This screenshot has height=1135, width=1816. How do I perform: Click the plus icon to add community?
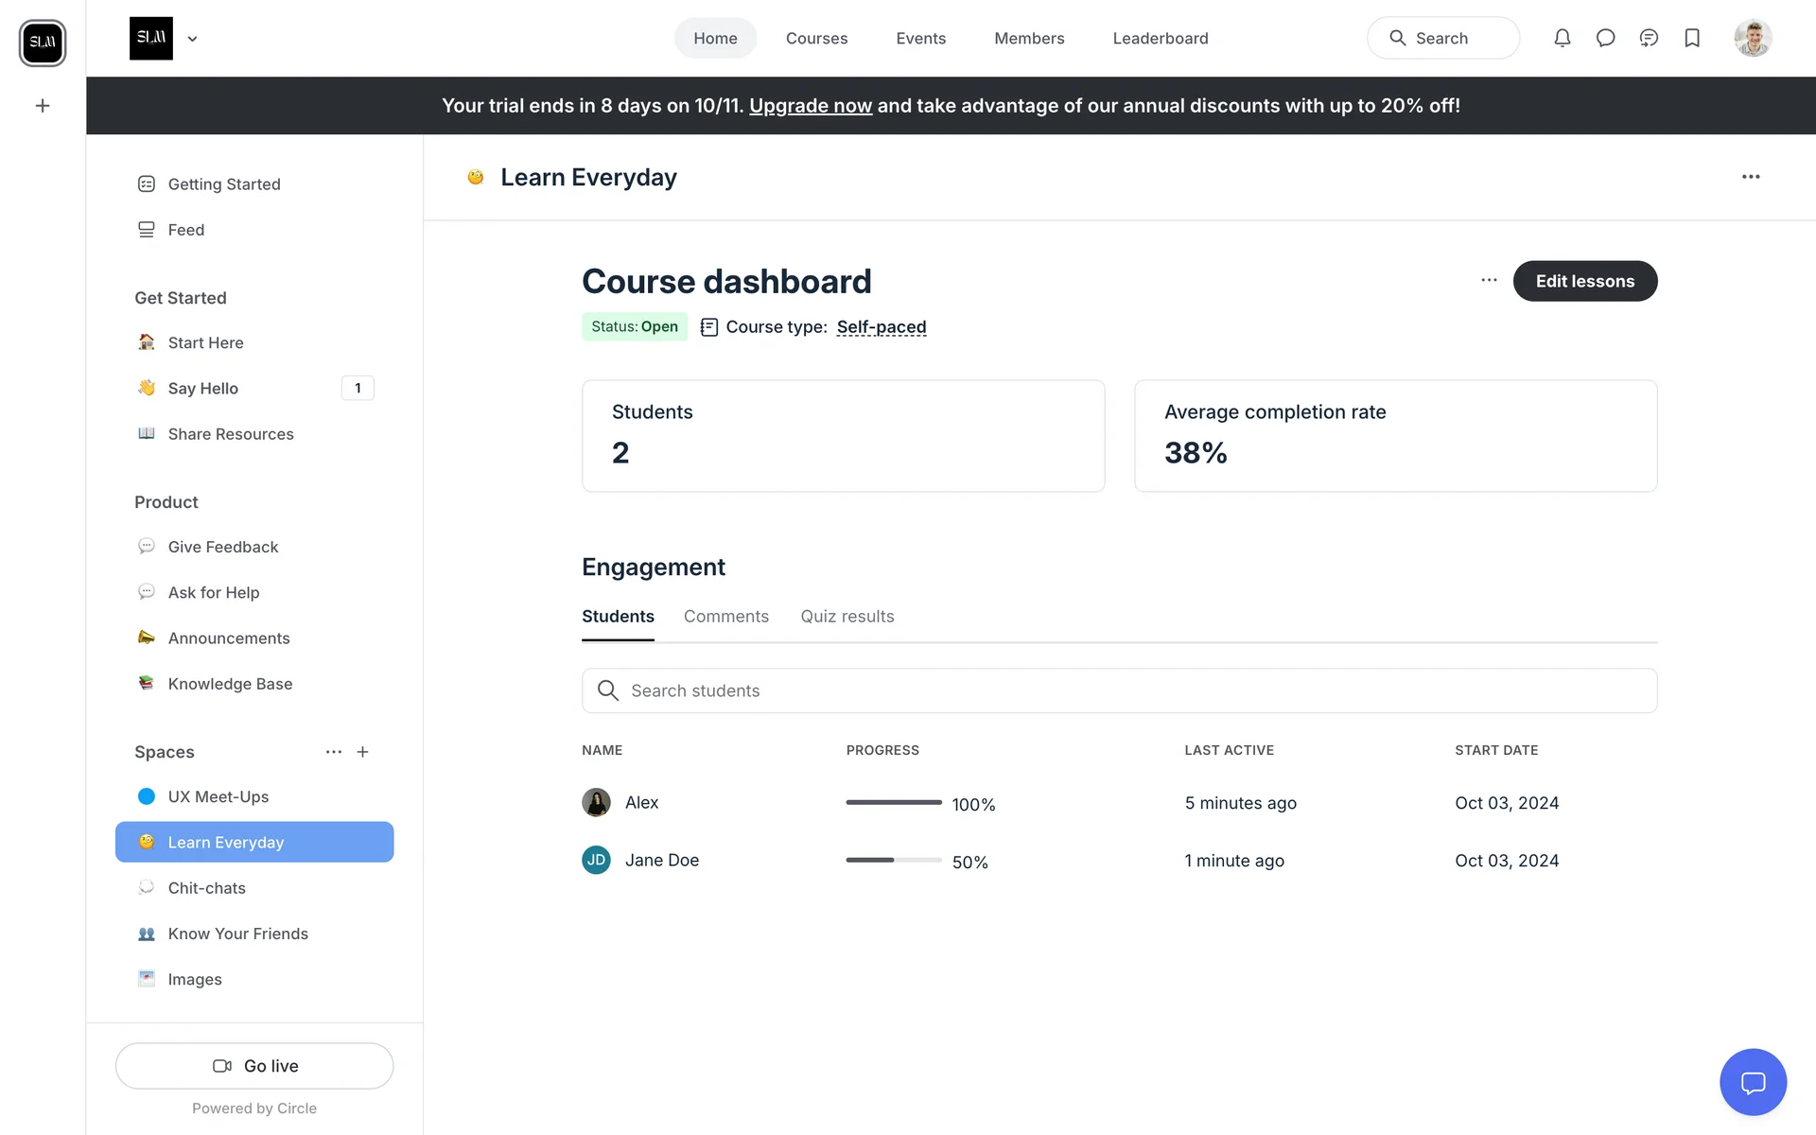(43, 106)
